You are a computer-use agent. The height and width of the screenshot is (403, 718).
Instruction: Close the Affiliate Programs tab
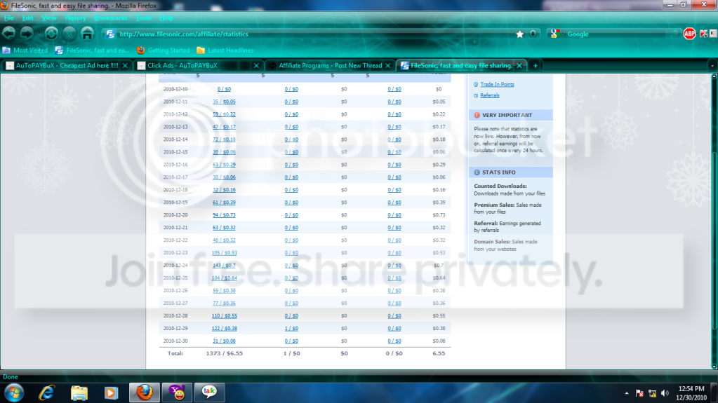pos(388,65)
